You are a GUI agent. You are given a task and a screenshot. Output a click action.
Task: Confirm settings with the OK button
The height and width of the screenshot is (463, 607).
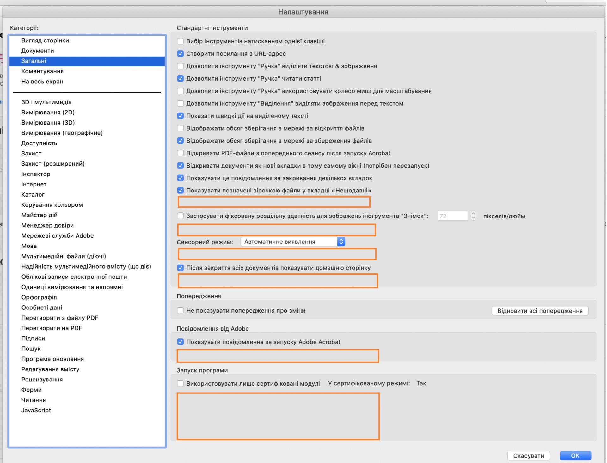[x=575, y=455]
